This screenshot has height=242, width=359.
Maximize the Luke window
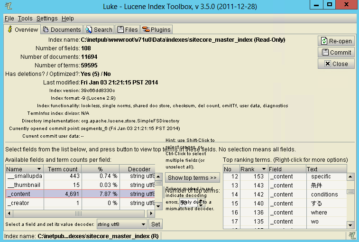330,5
